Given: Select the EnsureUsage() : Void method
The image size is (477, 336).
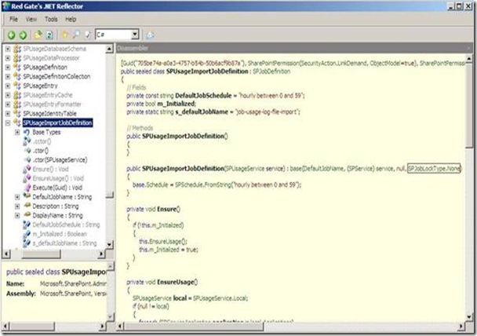Looking at the screenshot, I should tap(58, 177).
